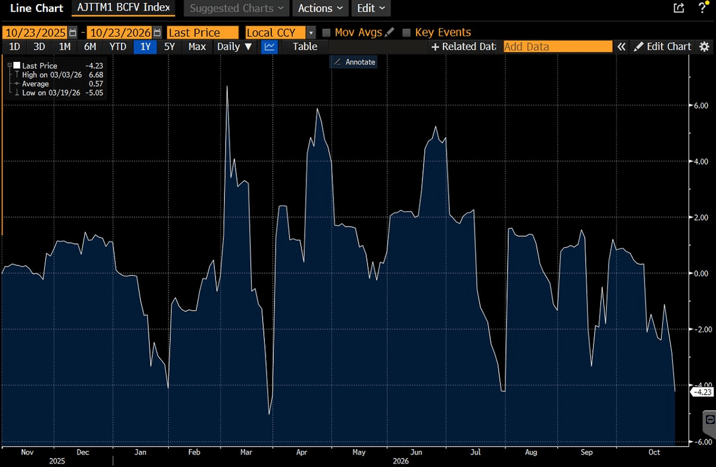Open the start date calendar picker icon
This screenshot has height=467, width=716.
coord(73,32)
